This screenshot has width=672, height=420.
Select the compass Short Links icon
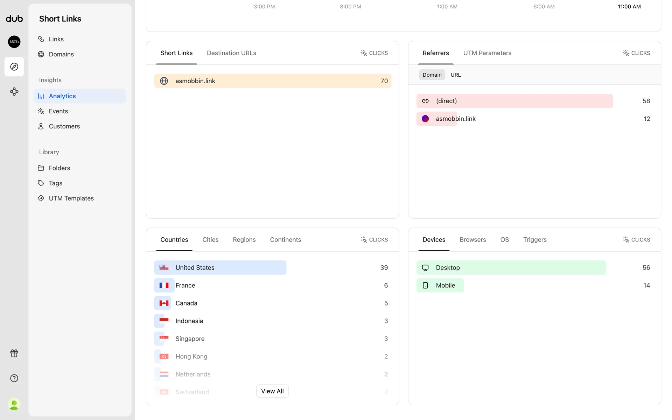click(14, 66)
